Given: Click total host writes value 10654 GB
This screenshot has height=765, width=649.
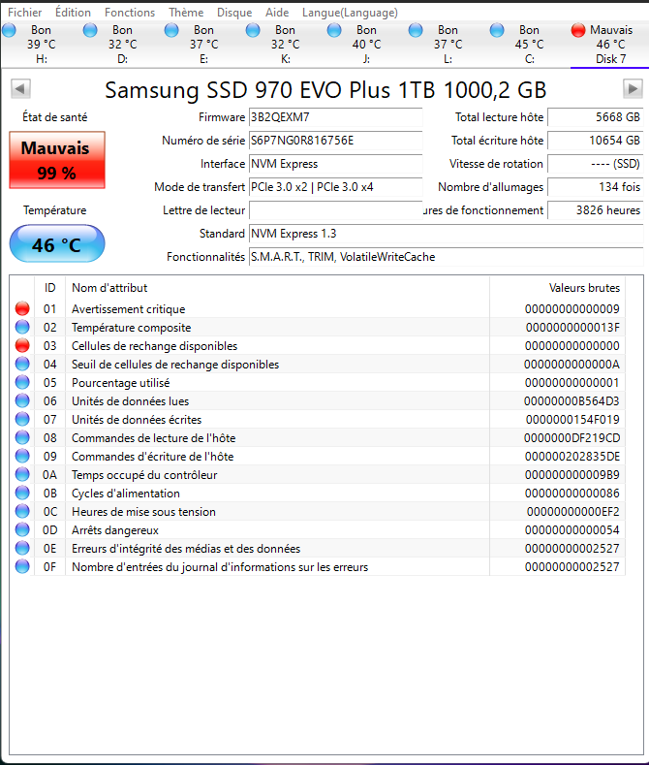Looking at the screenshot, I should point(595,141).
